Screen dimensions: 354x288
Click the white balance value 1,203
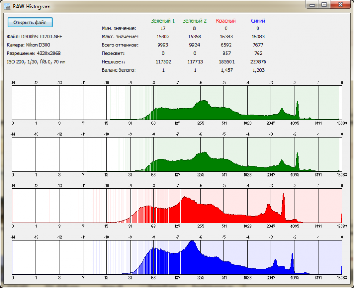(x=258, y=70)
